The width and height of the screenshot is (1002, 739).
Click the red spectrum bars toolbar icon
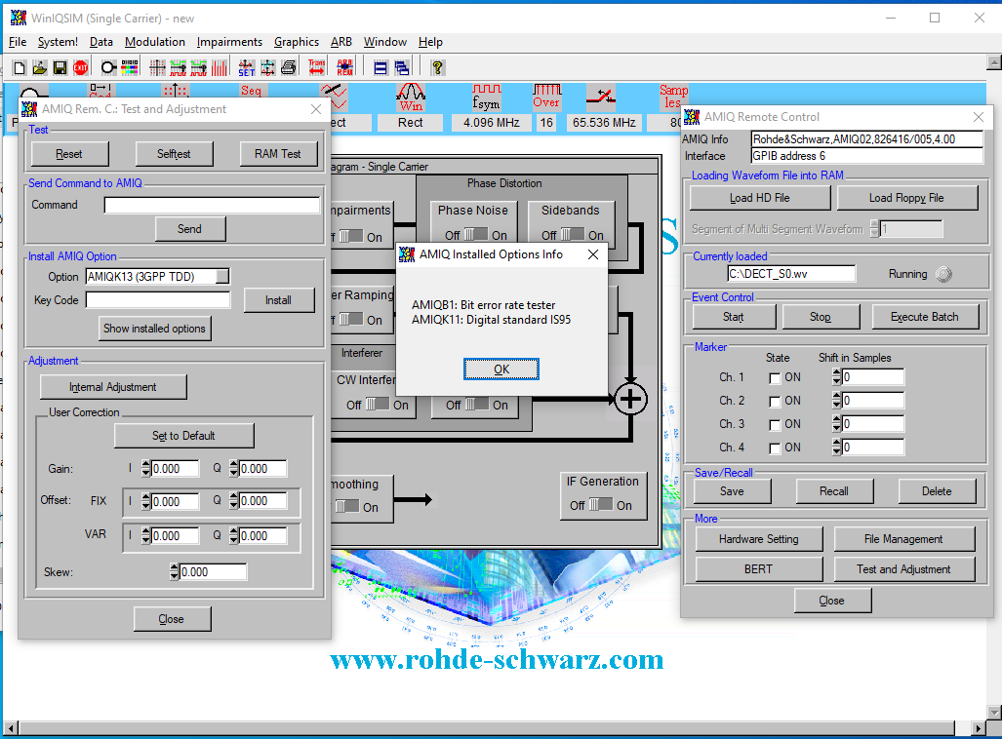coord(220,67)
